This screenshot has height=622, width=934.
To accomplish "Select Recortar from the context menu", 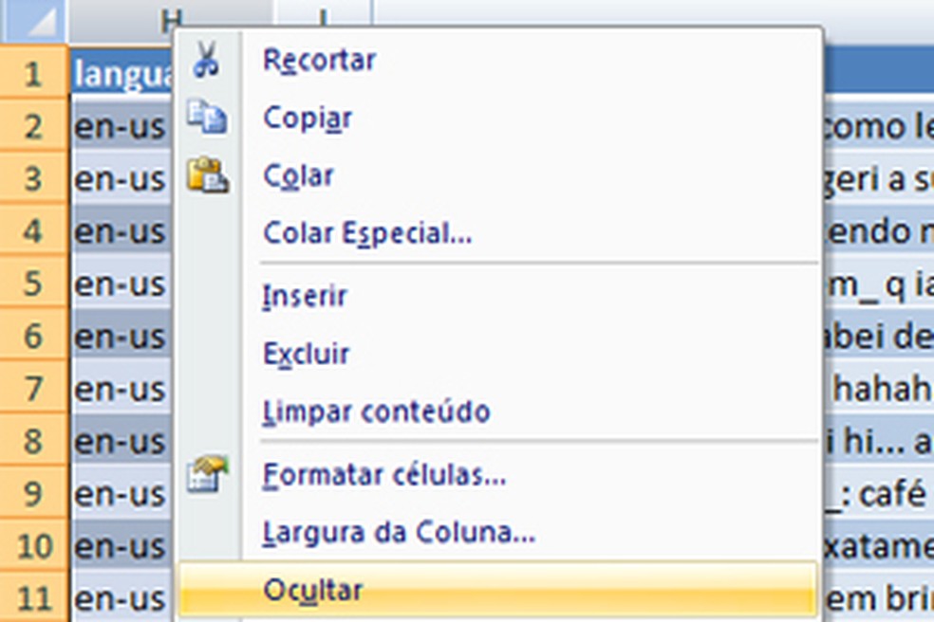I will (318, 59).
